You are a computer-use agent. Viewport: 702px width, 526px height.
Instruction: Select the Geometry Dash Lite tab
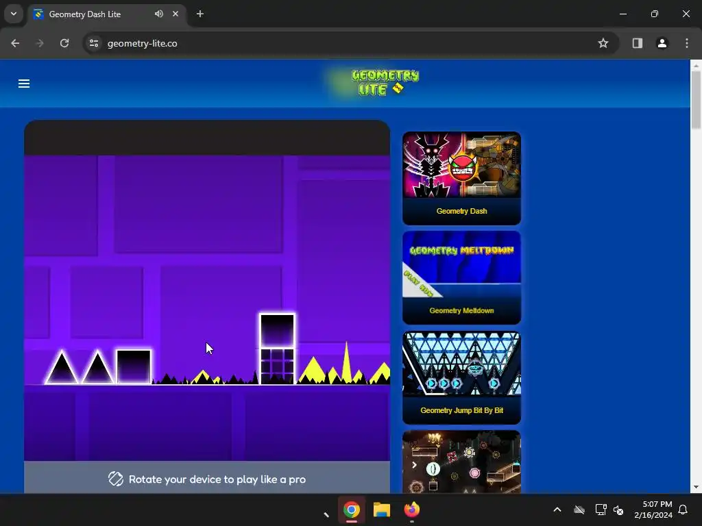[84, 14]
